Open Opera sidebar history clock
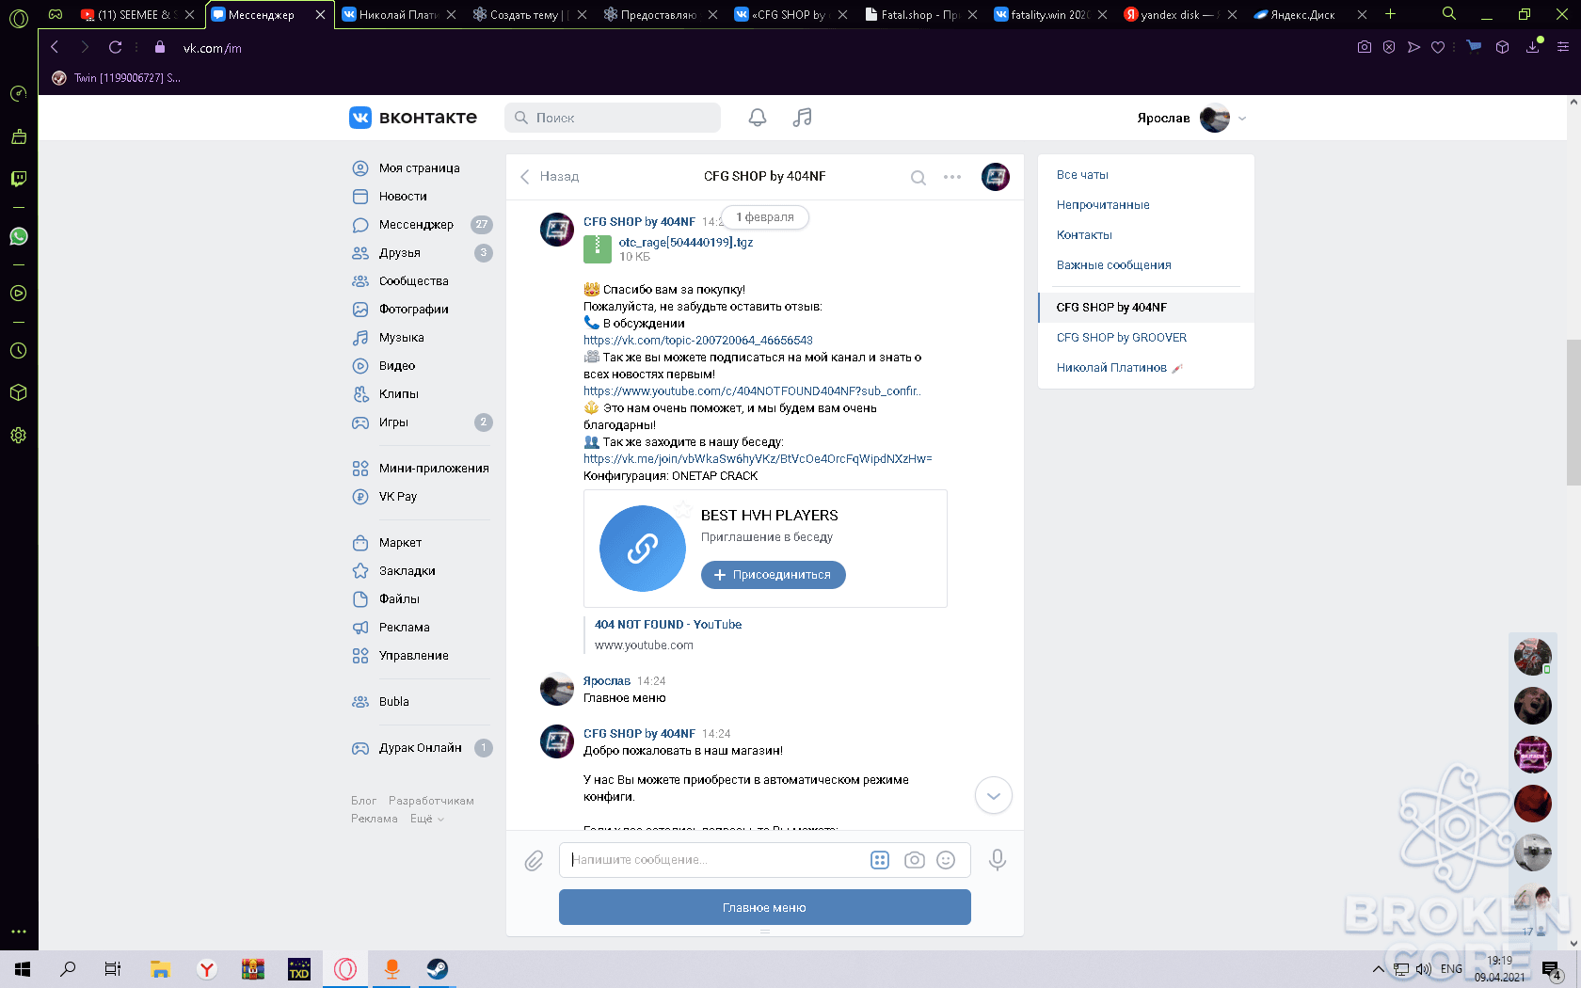 19,351
